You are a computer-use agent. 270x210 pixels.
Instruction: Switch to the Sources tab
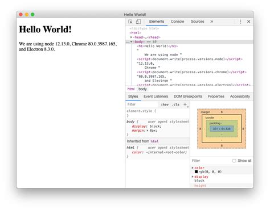pos(198,22)
